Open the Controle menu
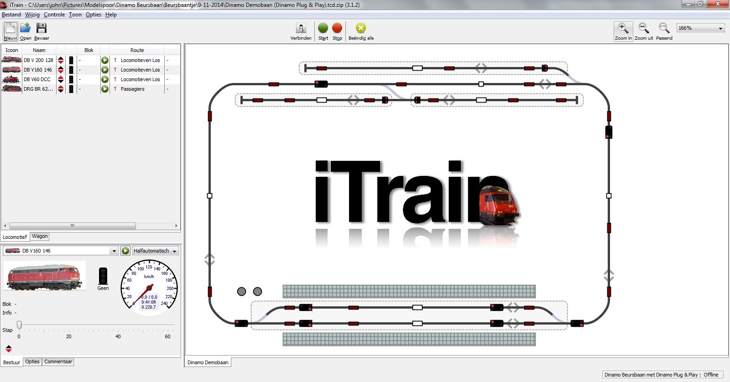Viewport: 730px width, 382px height. pyautogui.click(x=54, y=15)
